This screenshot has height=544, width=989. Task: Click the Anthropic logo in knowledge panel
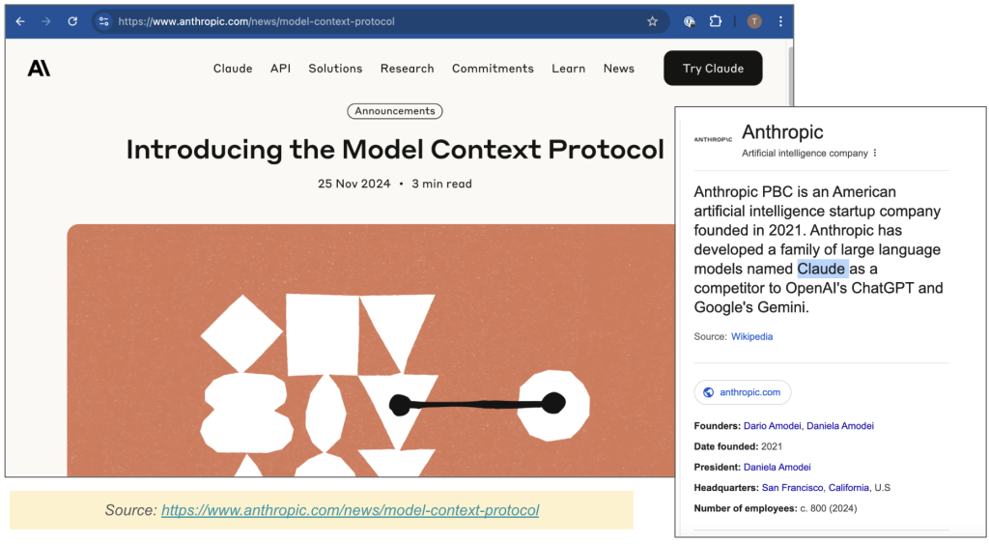[713, 139]
